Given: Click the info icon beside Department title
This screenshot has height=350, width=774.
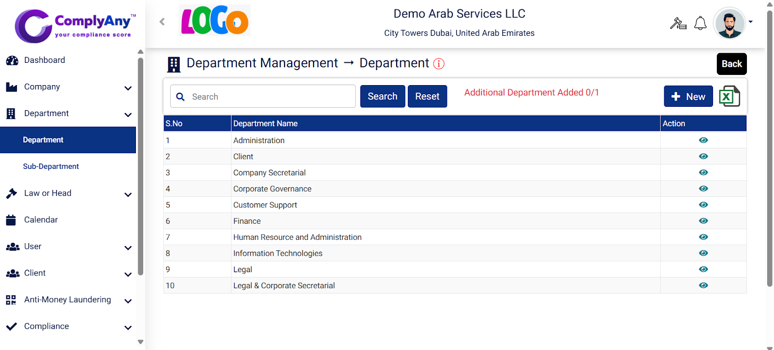Looking at the screenshot, I should [x=439, y=64].
